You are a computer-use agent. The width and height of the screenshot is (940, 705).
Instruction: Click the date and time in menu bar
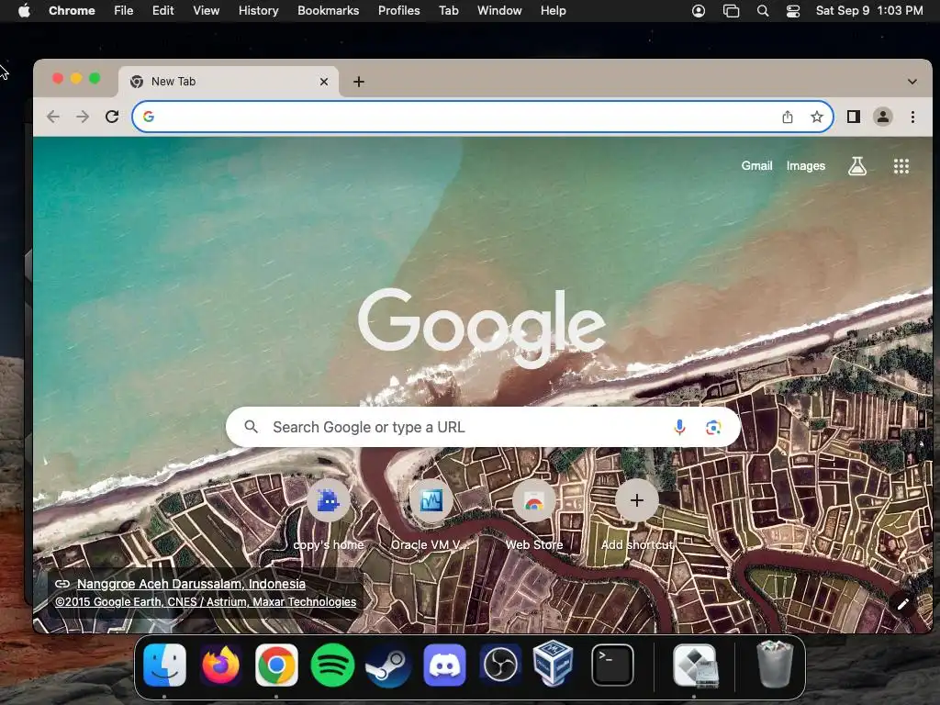tap(869, 11)
